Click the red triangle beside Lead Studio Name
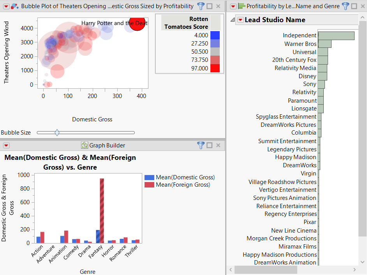Image resolution: width=367 pixels, height=275 pixels. click(240, 20)
